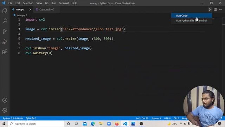Click the breadcrumb ellipsis after new.py
The image size is (225, 127).
pyautogui.click(x=29, y=15)
